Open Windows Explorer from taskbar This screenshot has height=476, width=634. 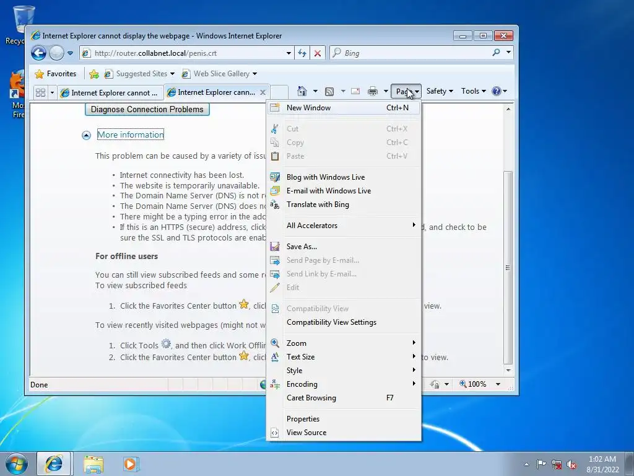93,464
